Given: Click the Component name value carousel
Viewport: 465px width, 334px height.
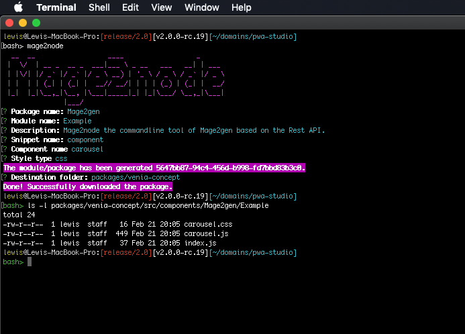Looking at the screenshot, I should (x=87, y=149).
